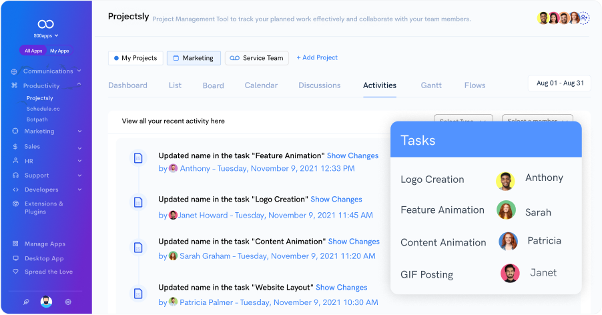Switch to the All Apps toggle
Screen dimensions: 602x315
point(33,51)
